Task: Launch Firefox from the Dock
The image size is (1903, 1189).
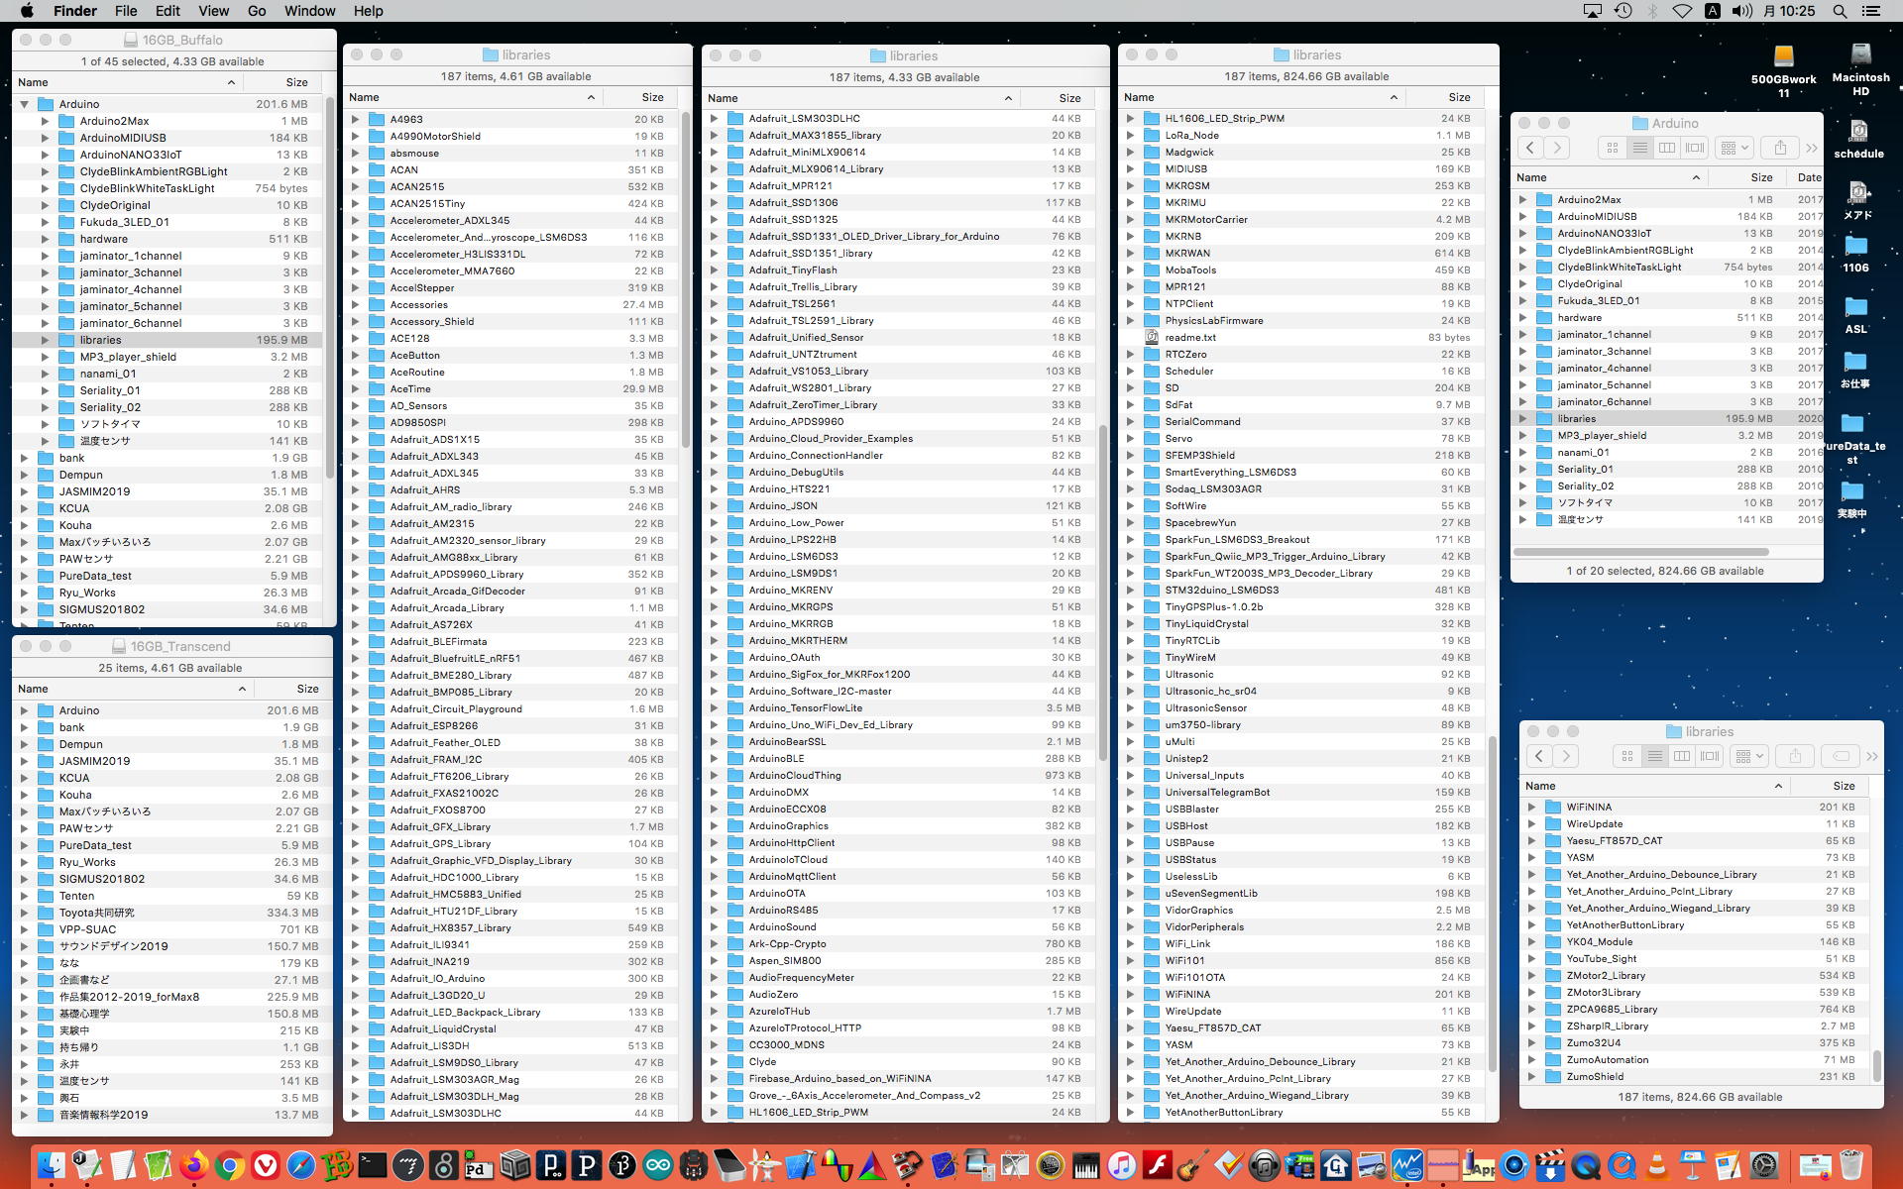Action: click(193, 1165)
